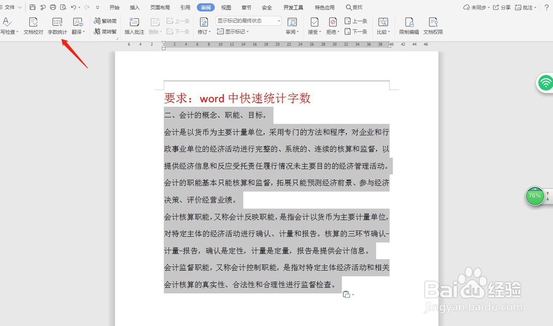The height and width of the screenshot is (326, 553).
Task: Click the export to PDF icon next to save
Action: click(x=43, y=7)
